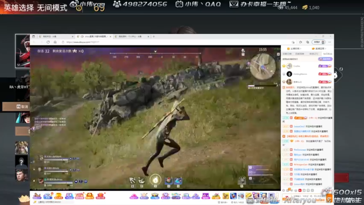
Task: Click the dropdown arrow beside the minimap
Action: click(278, 54)
